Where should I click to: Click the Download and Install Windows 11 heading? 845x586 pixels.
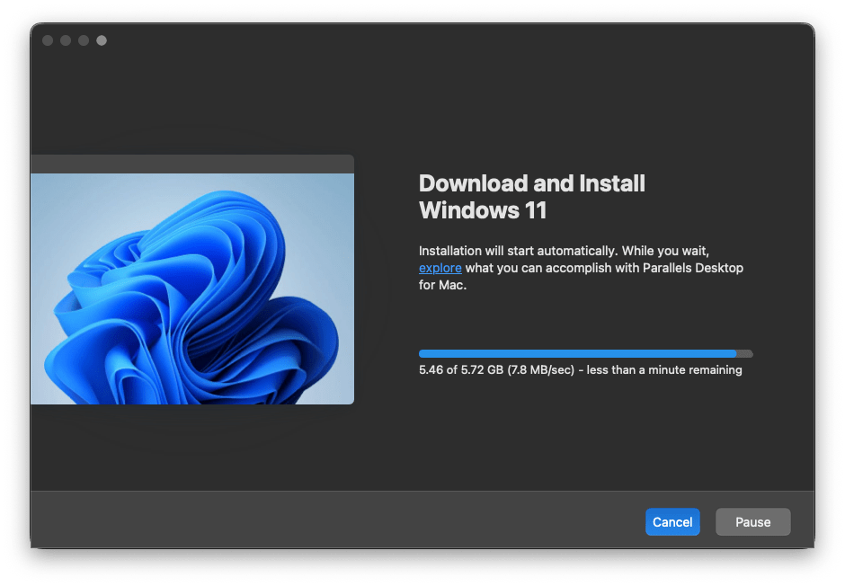[531, 197]
